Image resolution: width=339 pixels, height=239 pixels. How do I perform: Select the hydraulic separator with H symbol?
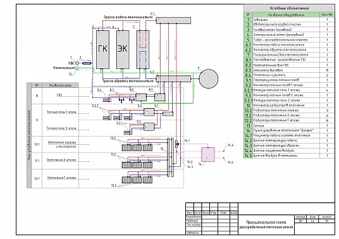pyautogui.click(x=143, y=49)
